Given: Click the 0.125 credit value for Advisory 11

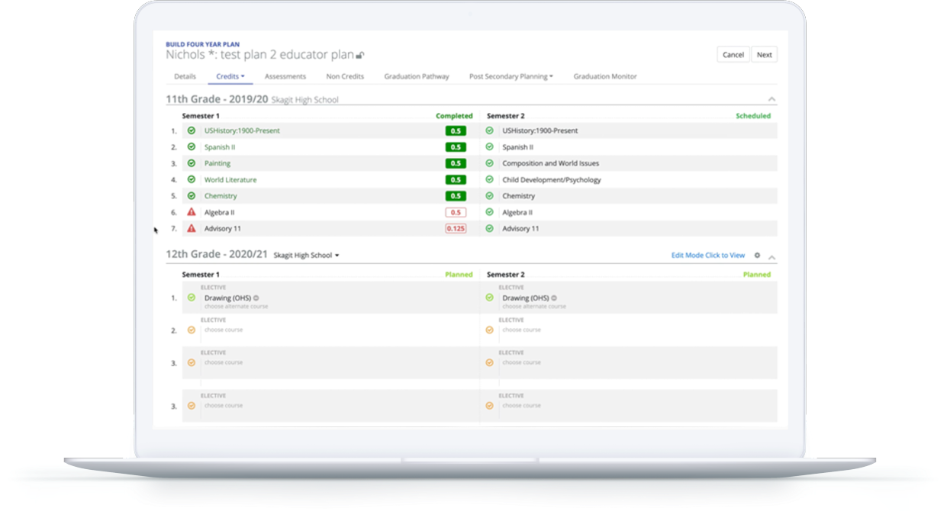Looking at the screenshot, I should (x=456, y=228).
